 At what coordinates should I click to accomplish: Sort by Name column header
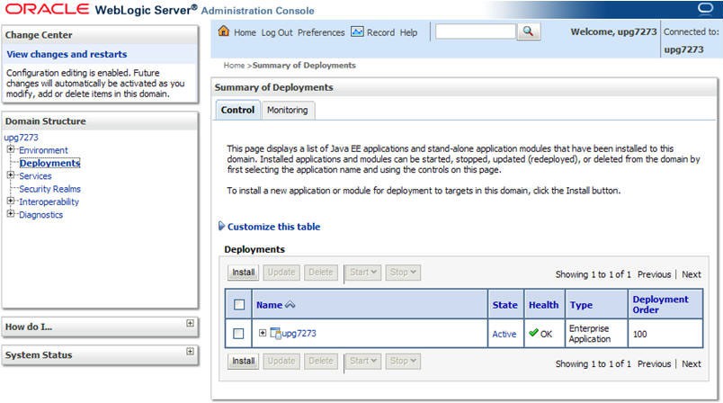(x=269, y=305)
